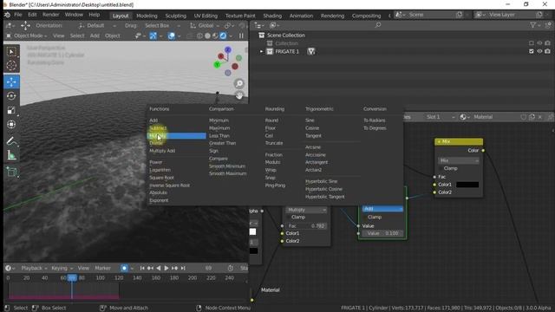The height and width of the screenshot is (312, 555).
Task: Activate the Transform tool
Action: [11, 124]
